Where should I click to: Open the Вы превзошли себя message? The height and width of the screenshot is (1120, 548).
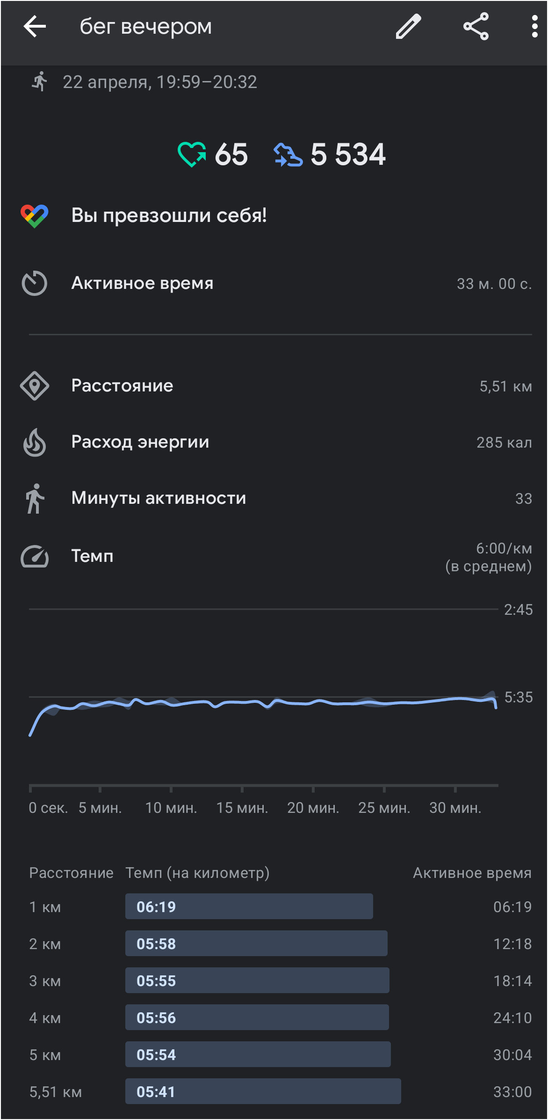click(169, 215)
